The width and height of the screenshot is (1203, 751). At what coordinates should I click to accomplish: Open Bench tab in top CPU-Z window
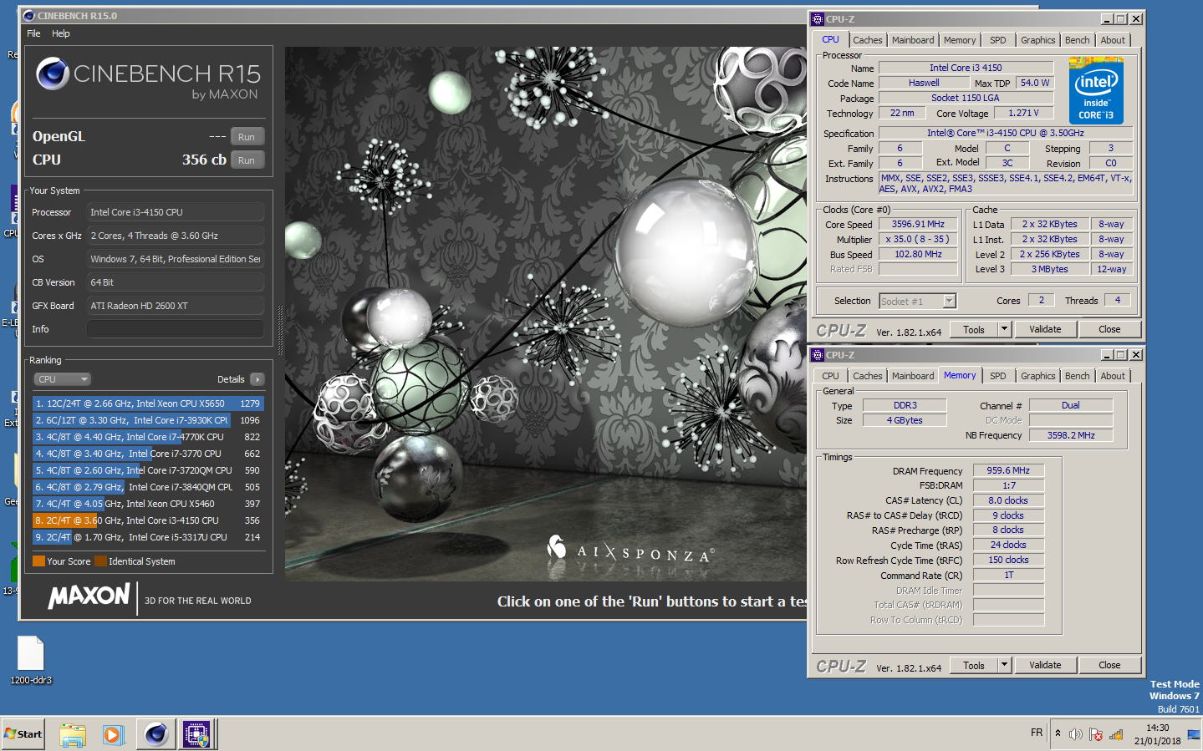click(x=1078, y=40)
